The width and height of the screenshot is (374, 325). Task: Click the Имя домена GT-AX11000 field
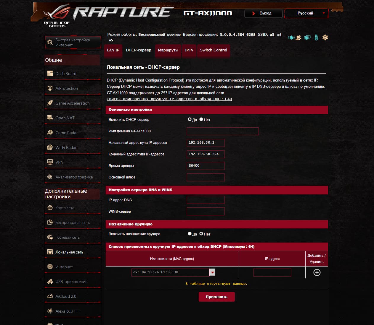223,131
